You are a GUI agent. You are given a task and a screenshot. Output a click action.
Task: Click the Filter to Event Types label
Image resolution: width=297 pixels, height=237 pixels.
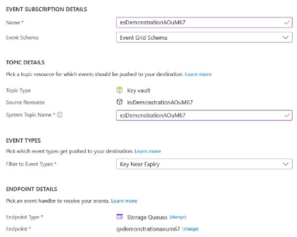pos(29,164)
